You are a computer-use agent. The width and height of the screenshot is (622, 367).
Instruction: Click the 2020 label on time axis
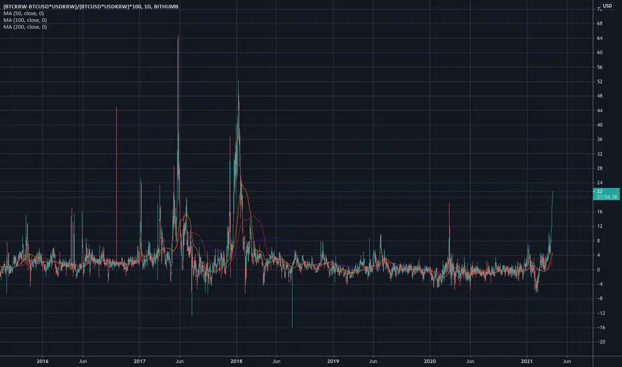430,361
